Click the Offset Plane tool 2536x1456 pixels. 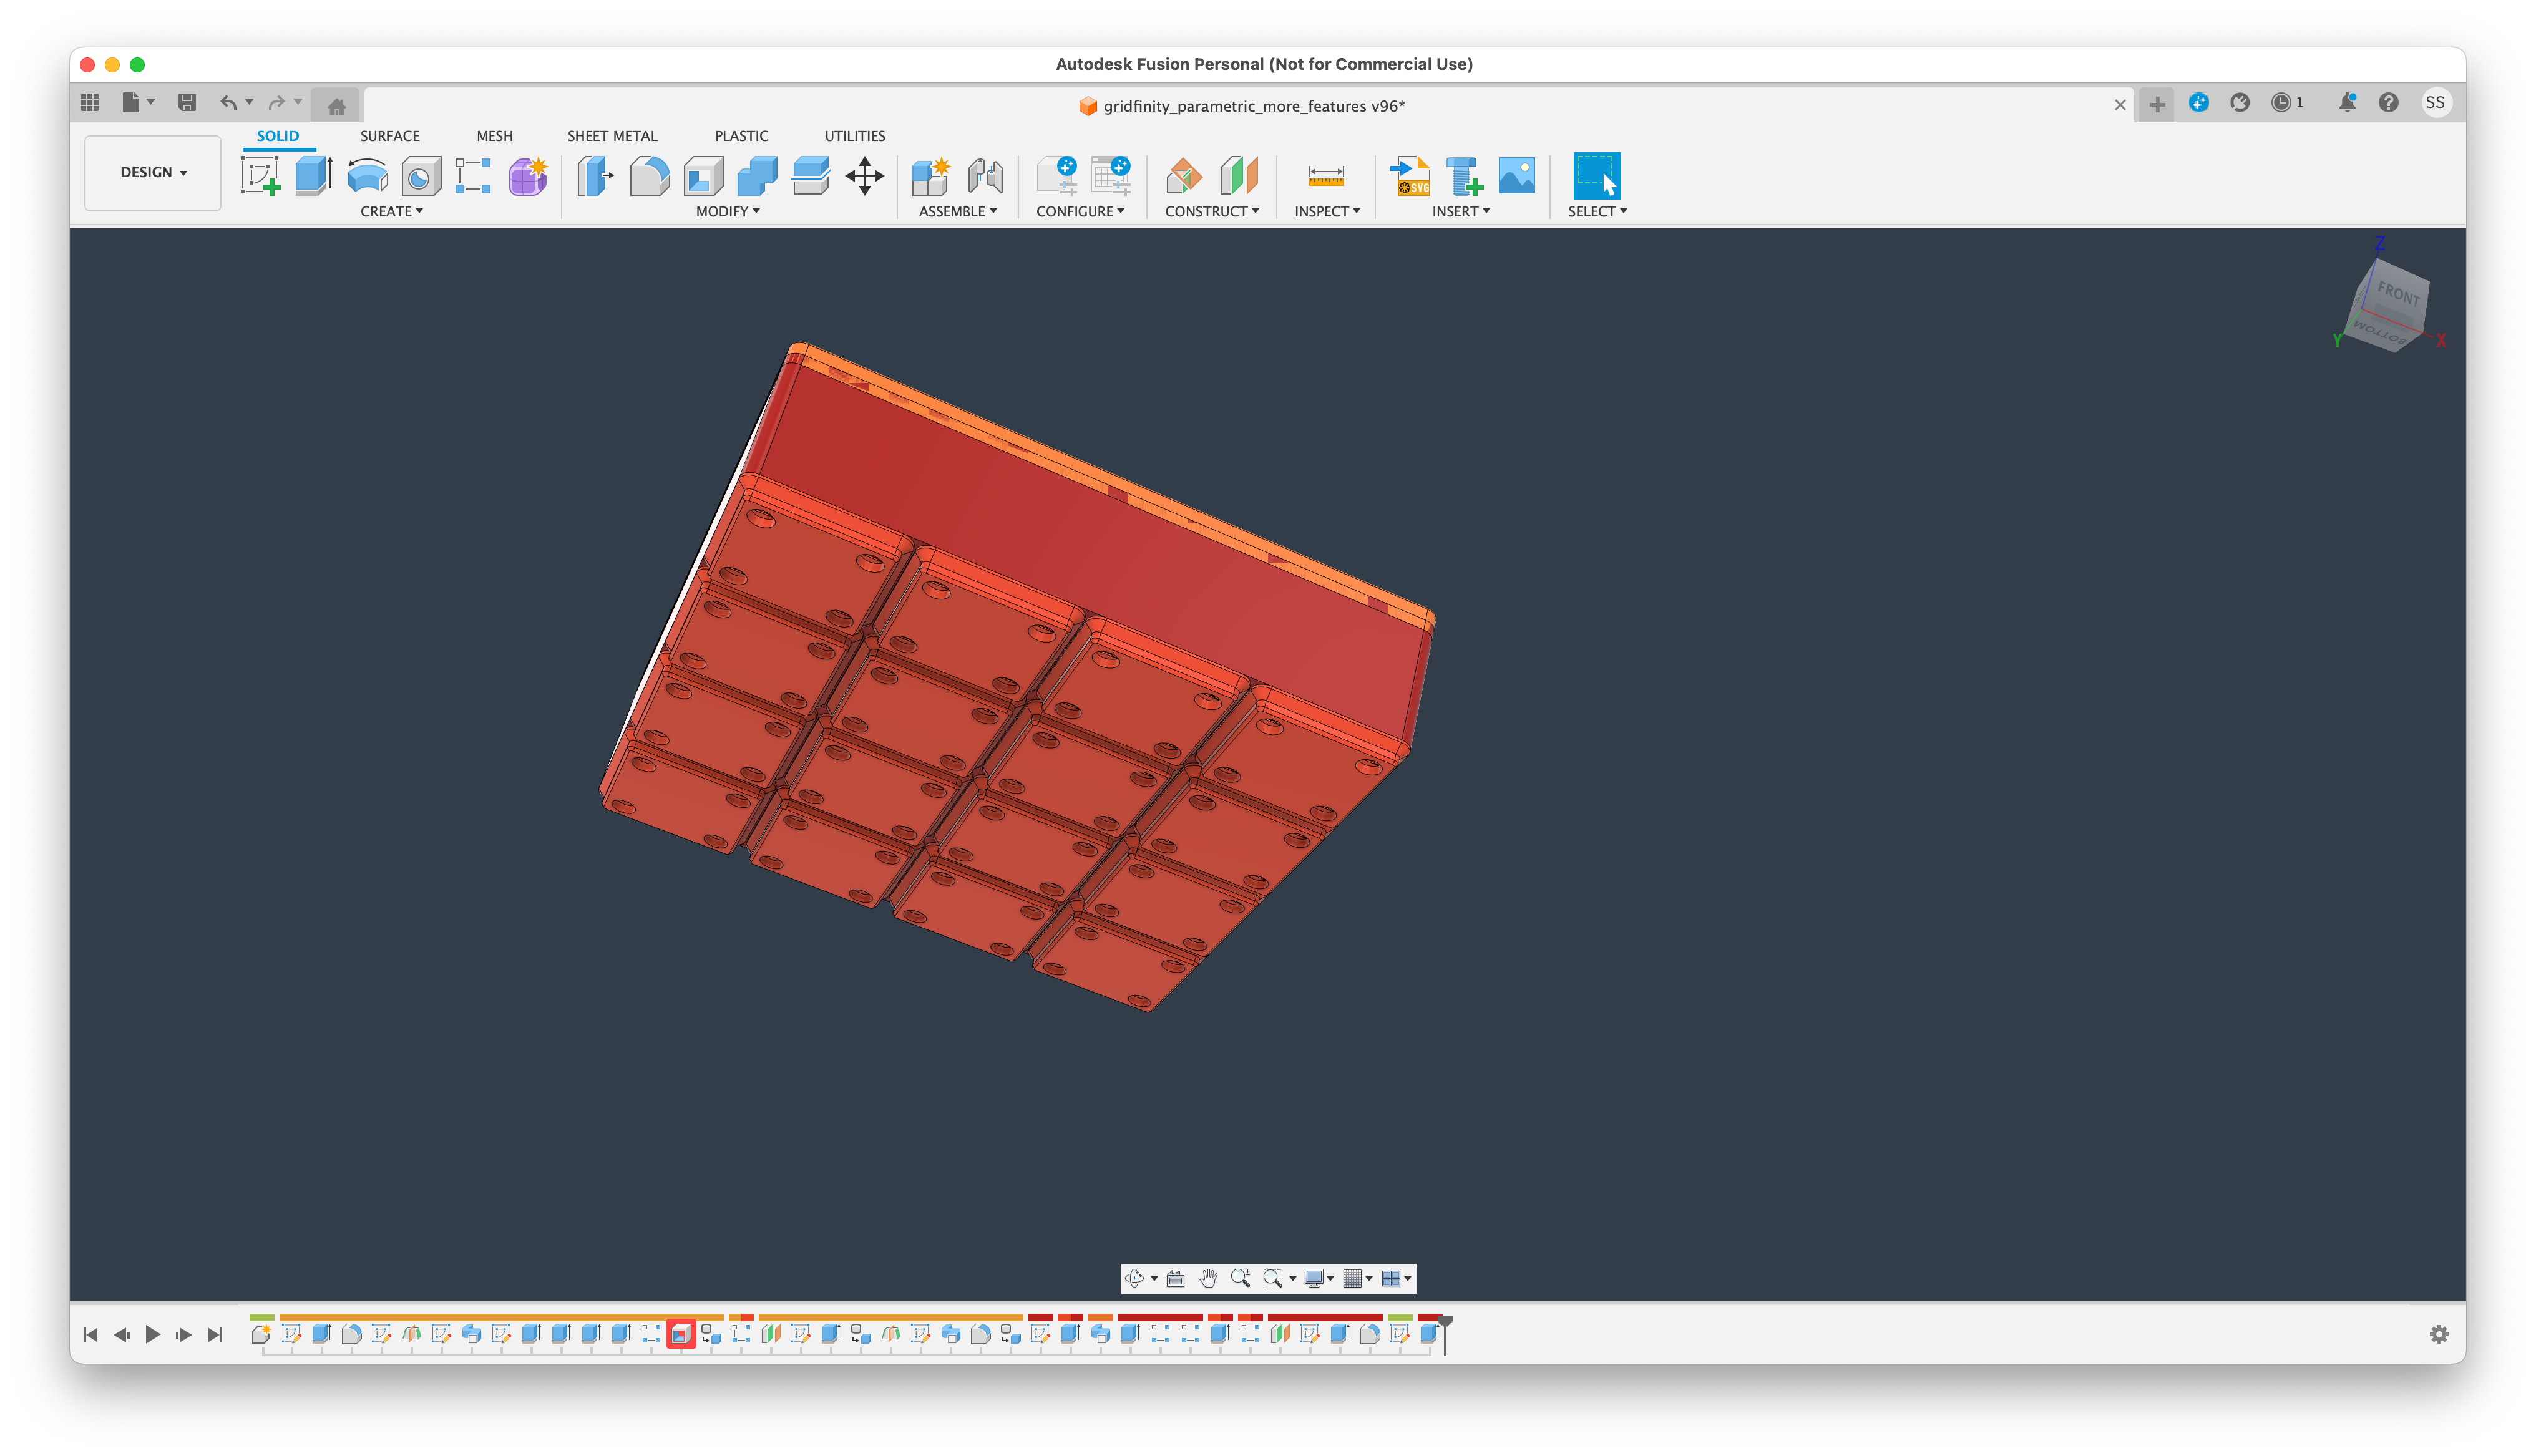(1185, 176)
